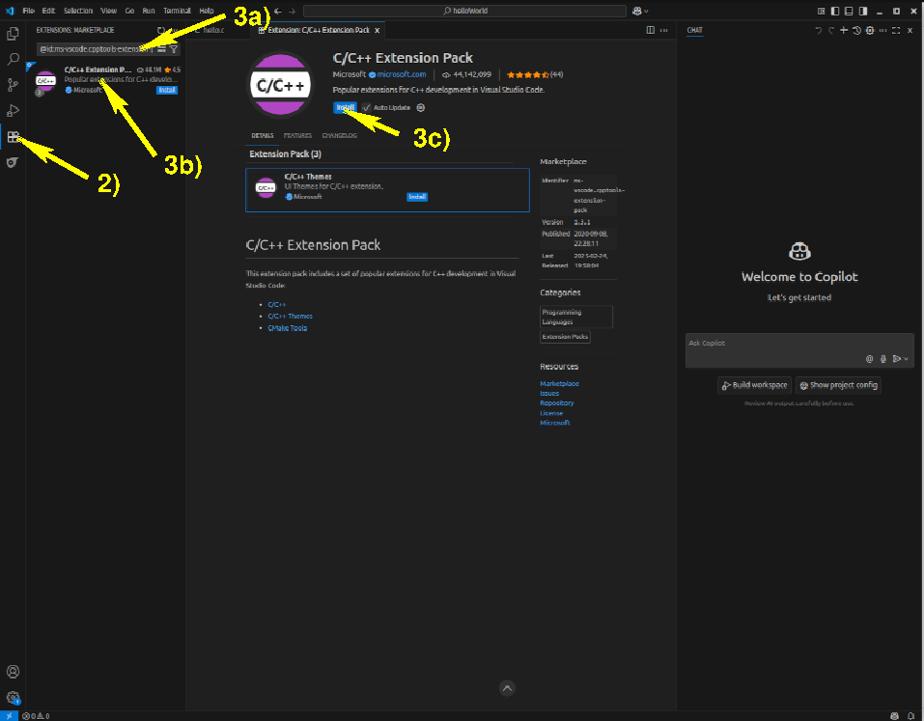
Task: Open the extension's manage gear beside Auto Update
Action: pos(421,108)
